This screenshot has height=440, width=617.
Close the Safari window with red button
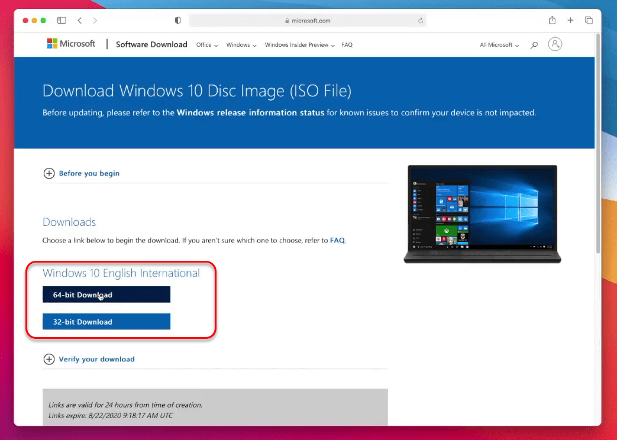pos(25,21)
